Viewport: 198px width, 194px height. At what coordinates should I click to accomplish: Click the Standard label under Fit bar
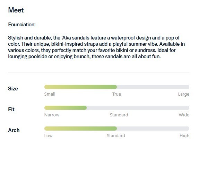coord(119,115)
